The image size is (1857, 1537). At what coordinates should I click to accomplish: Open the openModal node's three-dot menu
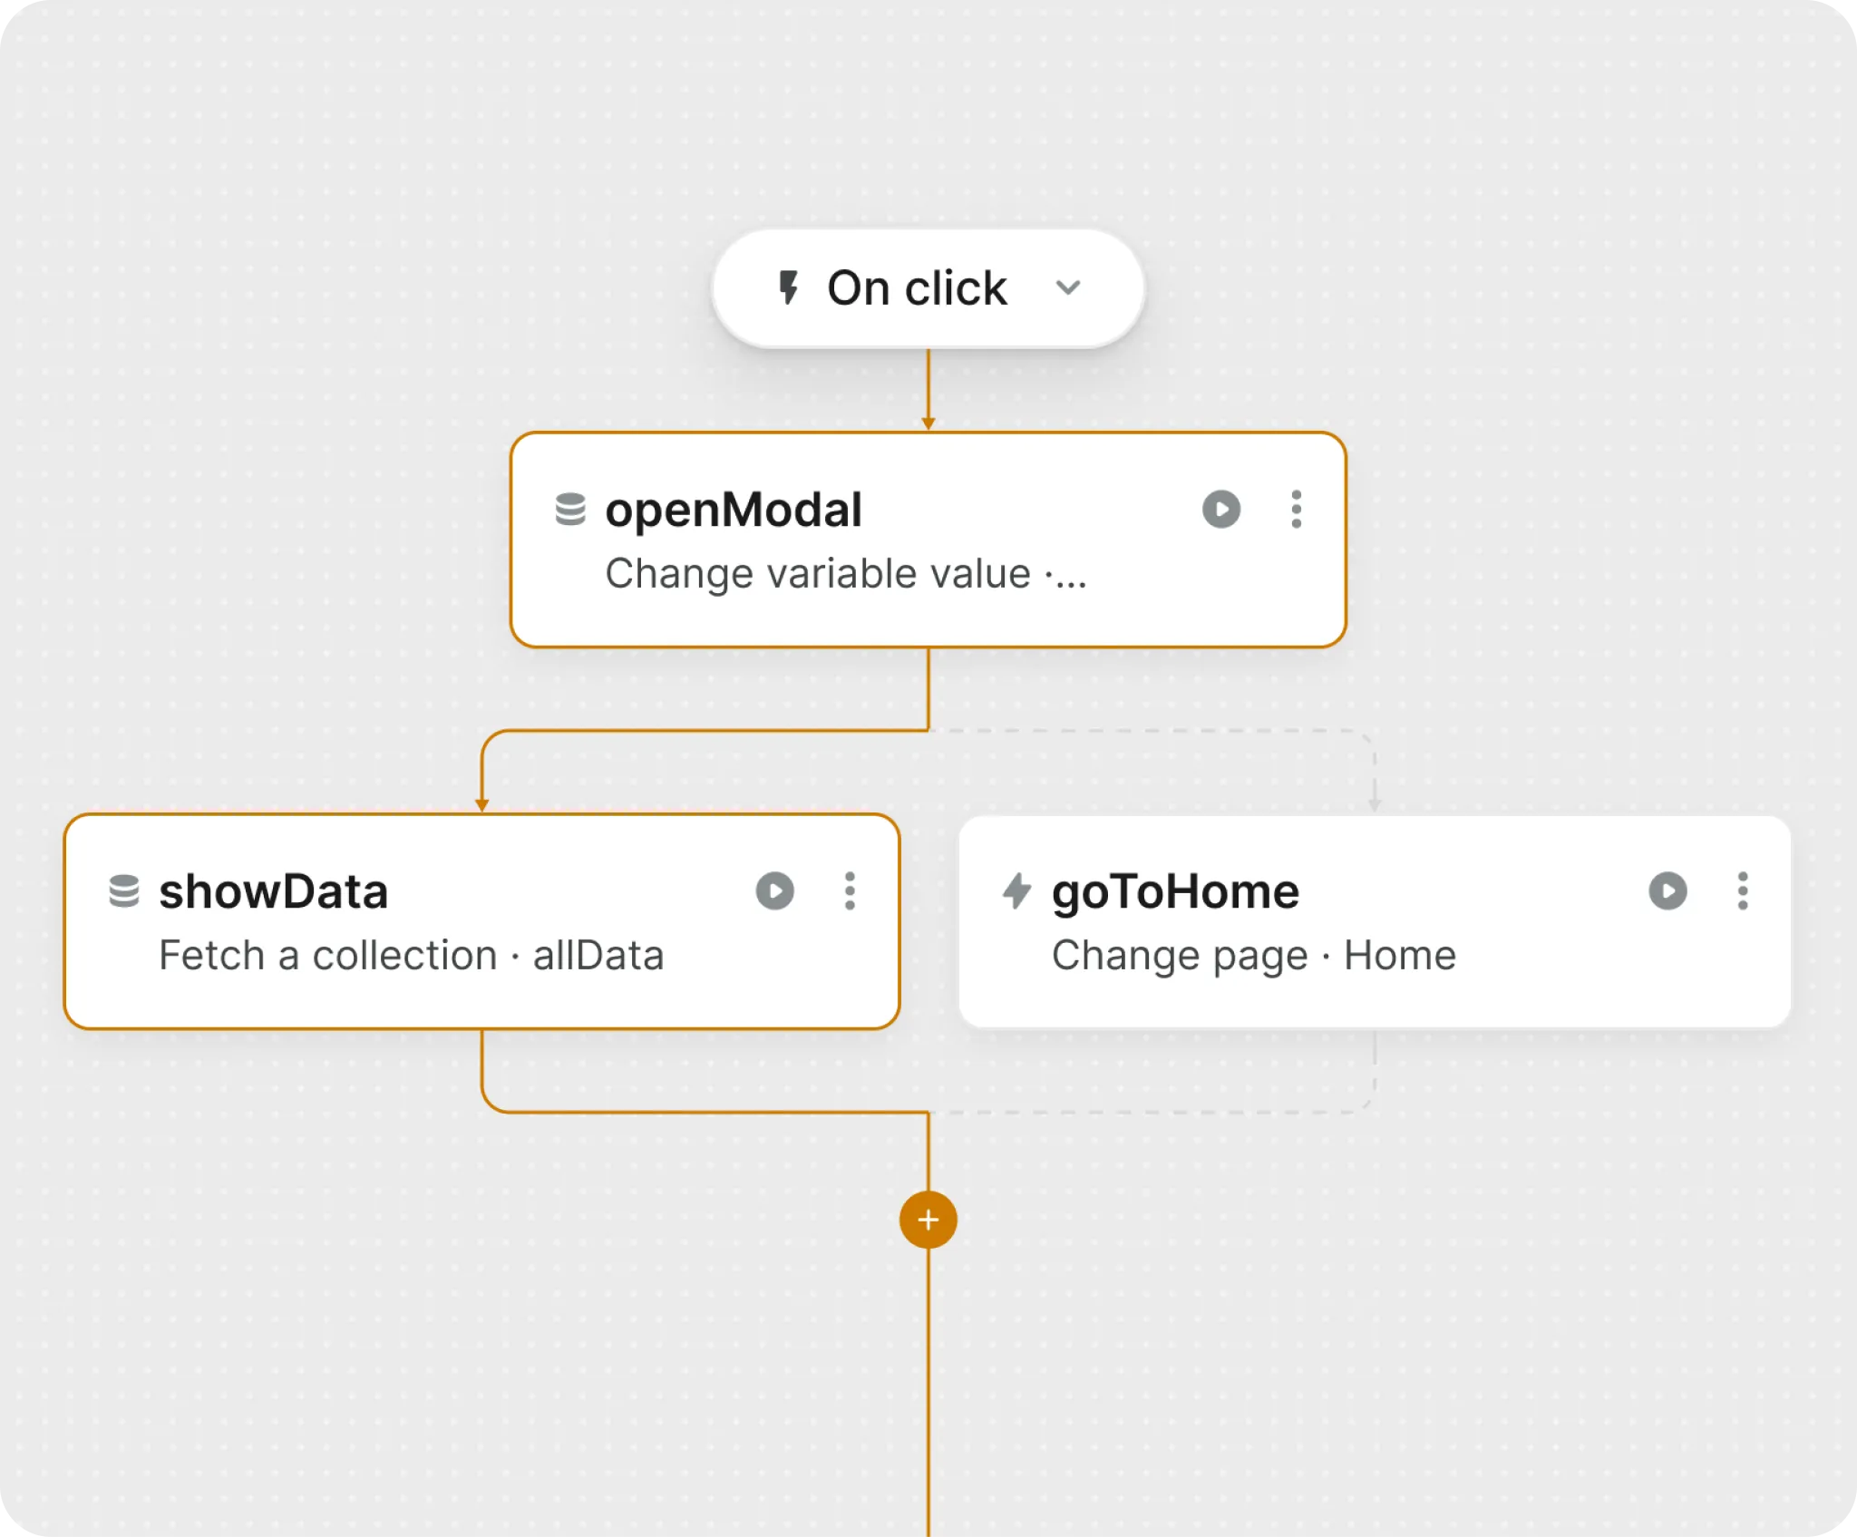click(1296, 510)
